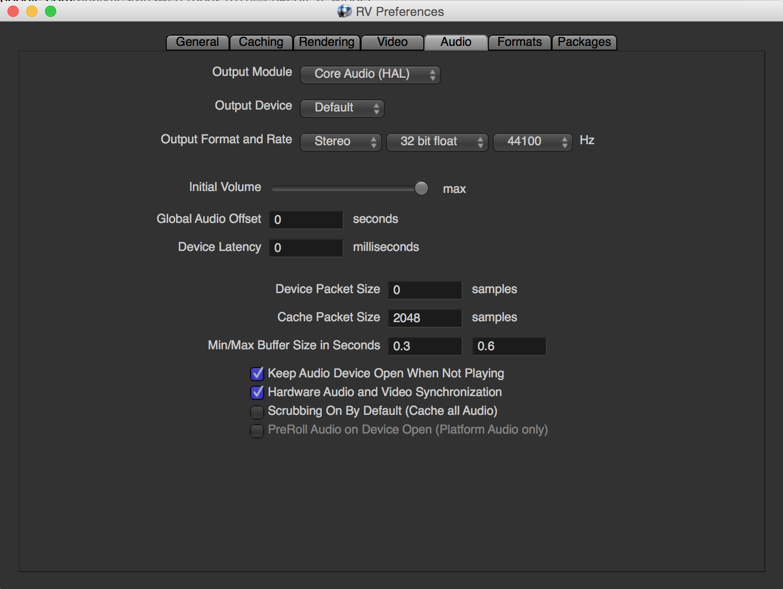
Task: Open the Output Module dropdown
Action: [x=370, y=74]
